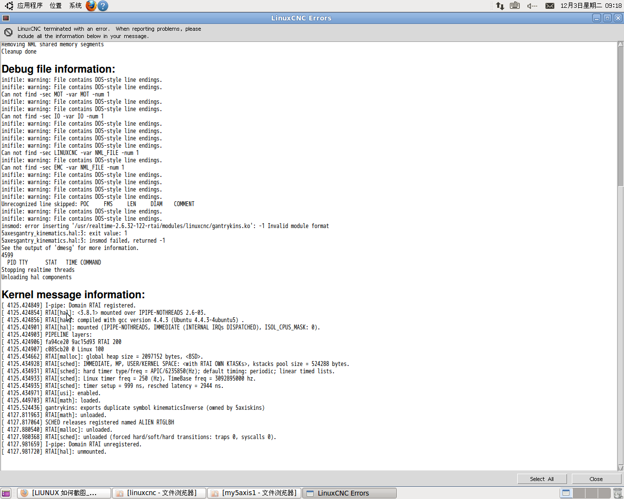This screenshot has width=624, height=499.
Task: Select LinuxCNC Errors taskbar entry
Action: pos(349,493)
